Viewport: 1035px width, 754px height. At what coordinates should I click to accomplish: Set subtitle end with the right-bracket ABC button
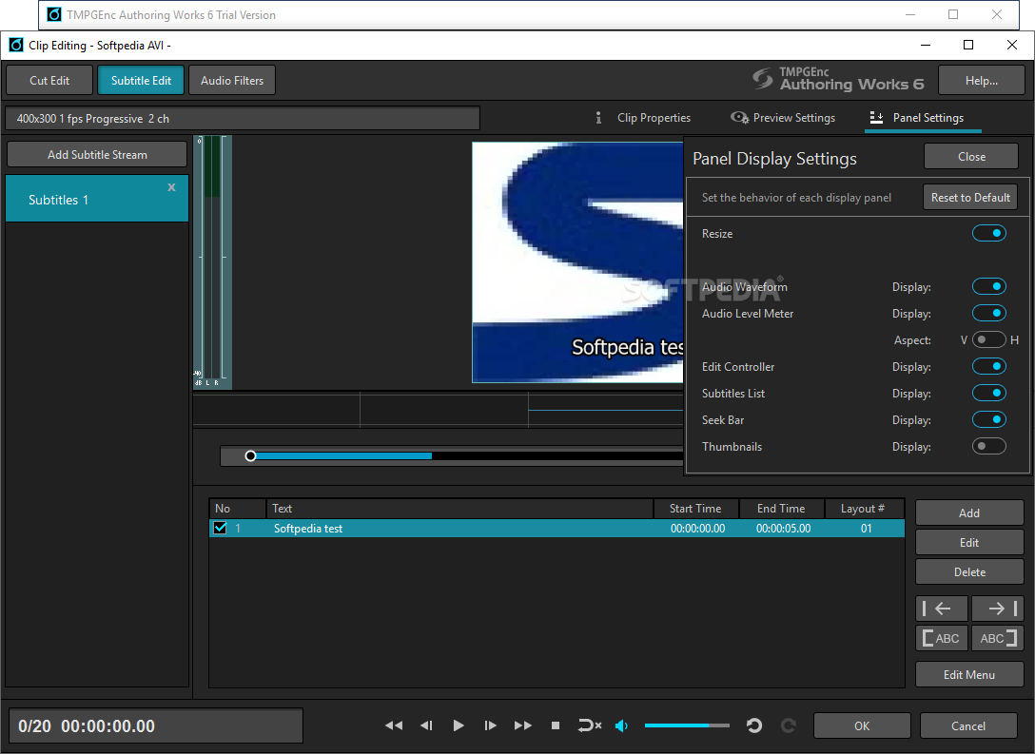pyautogui.click(x=997, y=638)
